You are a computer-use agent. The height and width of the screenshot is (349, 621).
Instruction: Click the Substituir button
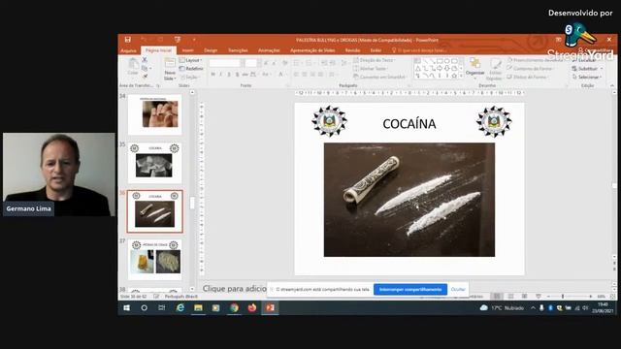[x=587, y=69]
